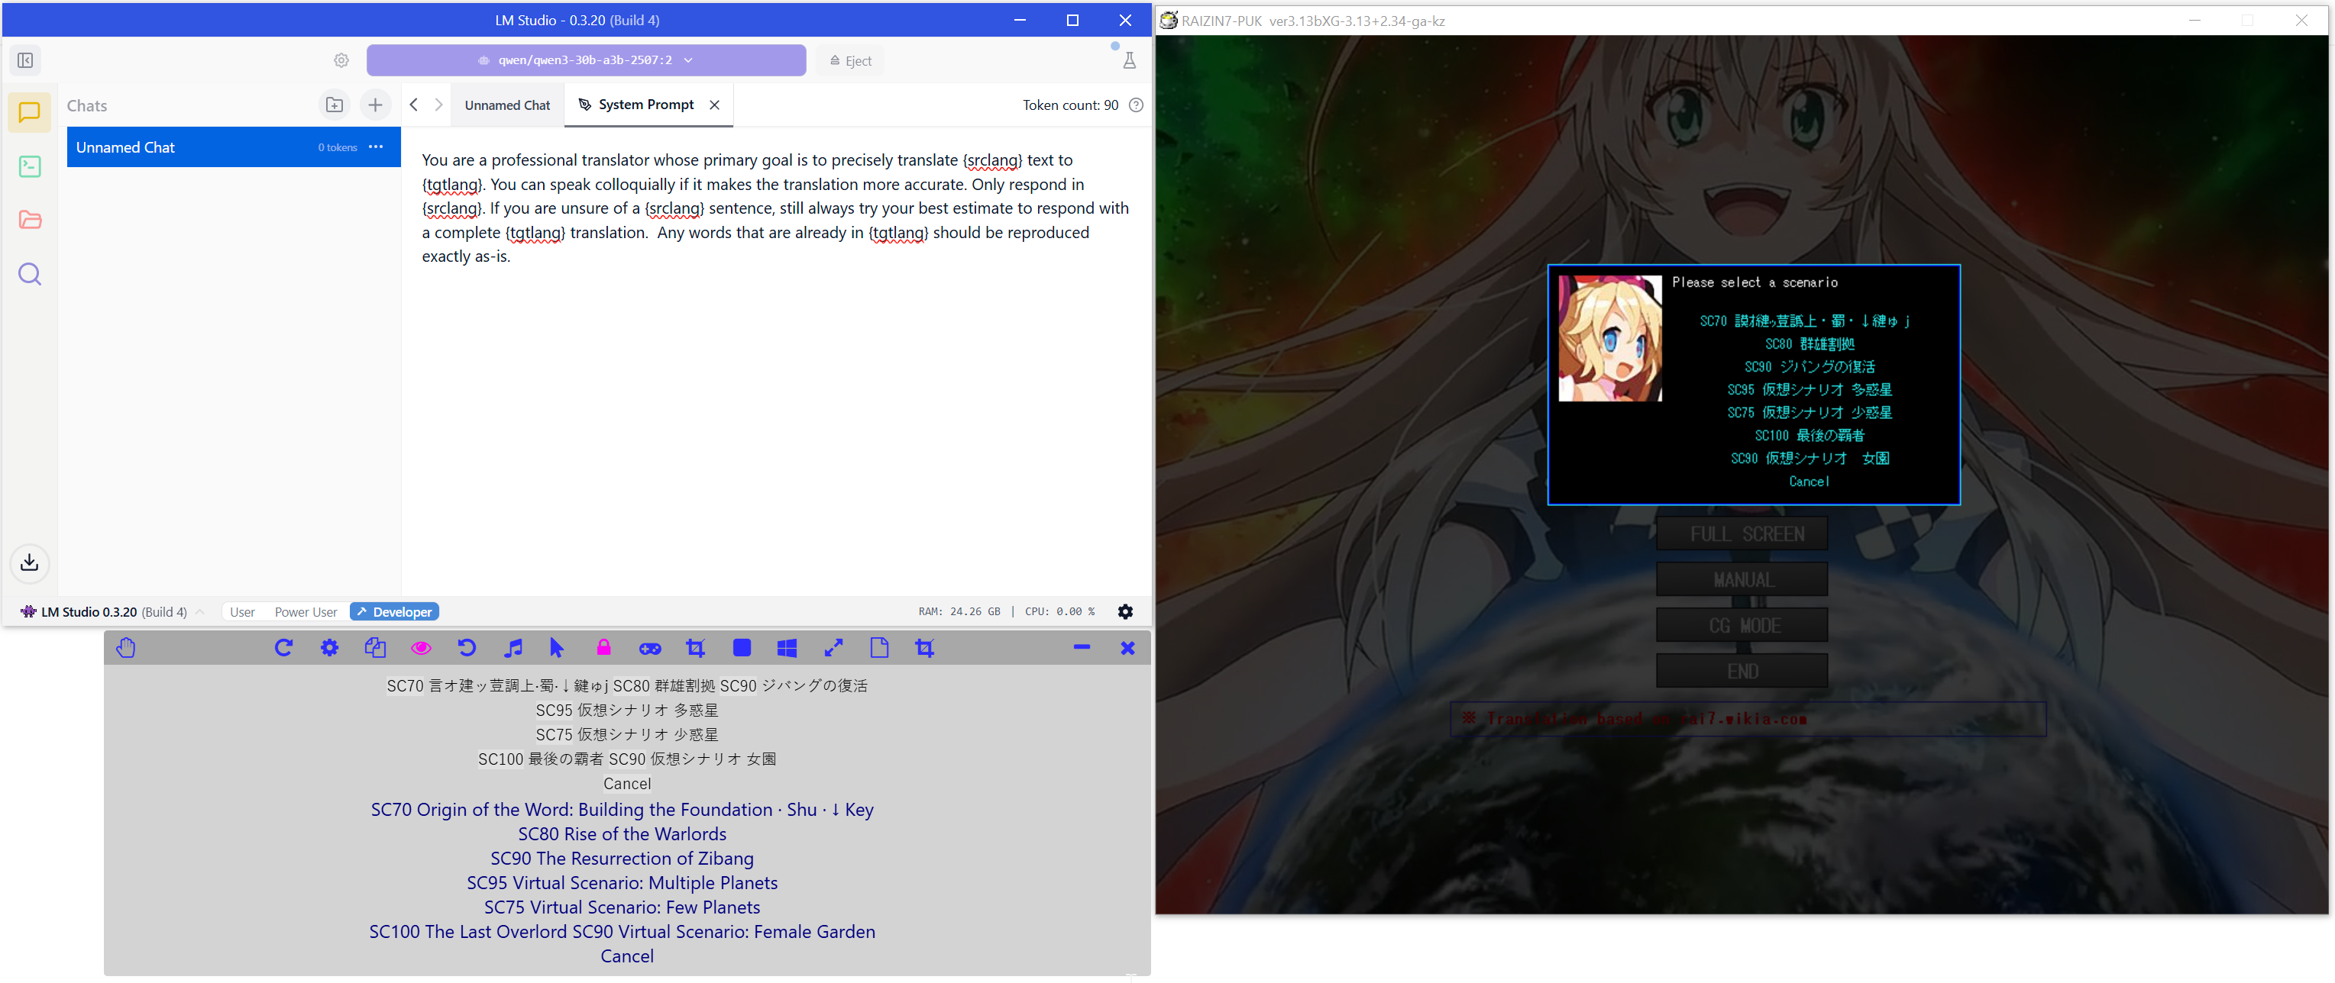This screenshot has height=983, width=2335.
Task: Expand the qwen3-30b model selector dropdown
Action: click(x=586, y=60)
